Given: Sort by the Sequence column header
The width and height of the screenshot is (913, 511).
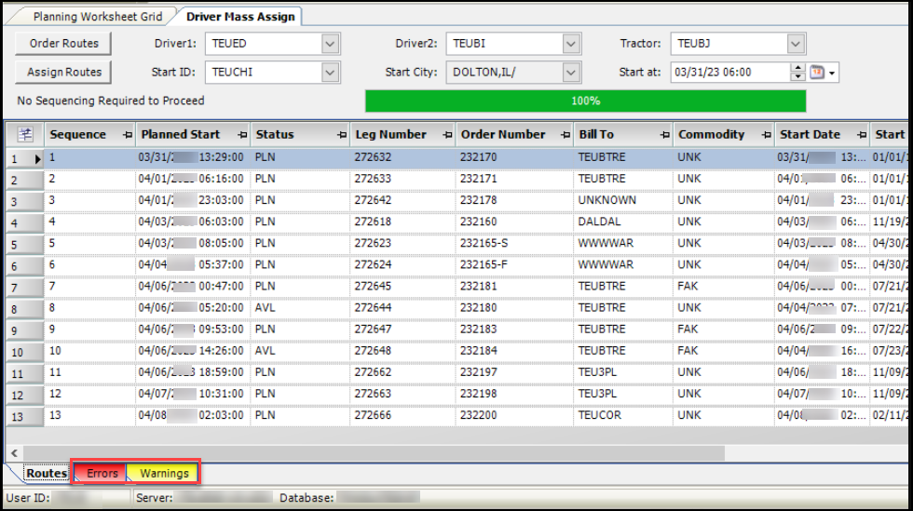Looking at the screenshot, I should [77, 134].
